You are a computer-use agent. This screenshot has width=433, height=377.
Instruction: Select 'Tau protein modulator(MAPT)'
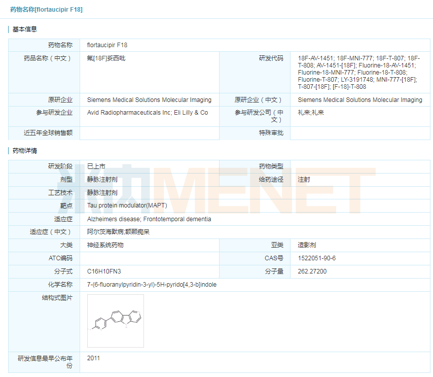(127, 205)
